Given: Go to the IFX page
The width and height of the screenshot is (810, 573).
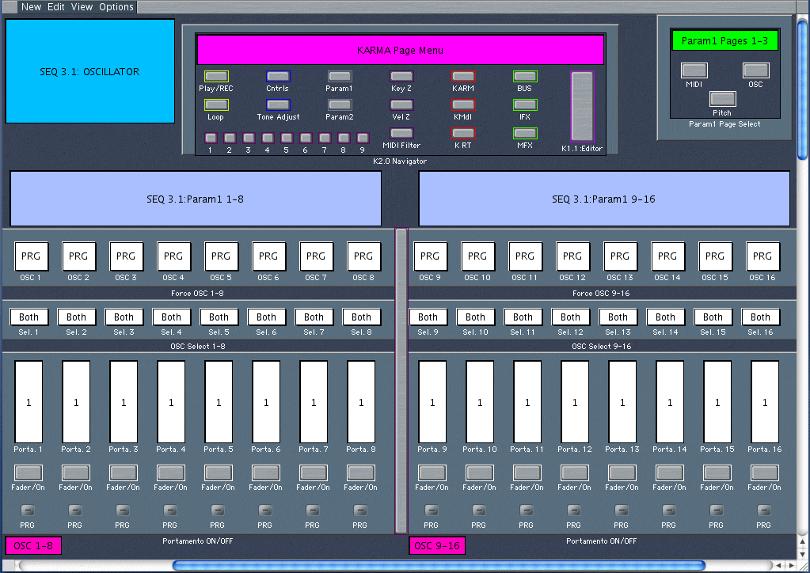Looking at the screenshot, I should (525, 104).
